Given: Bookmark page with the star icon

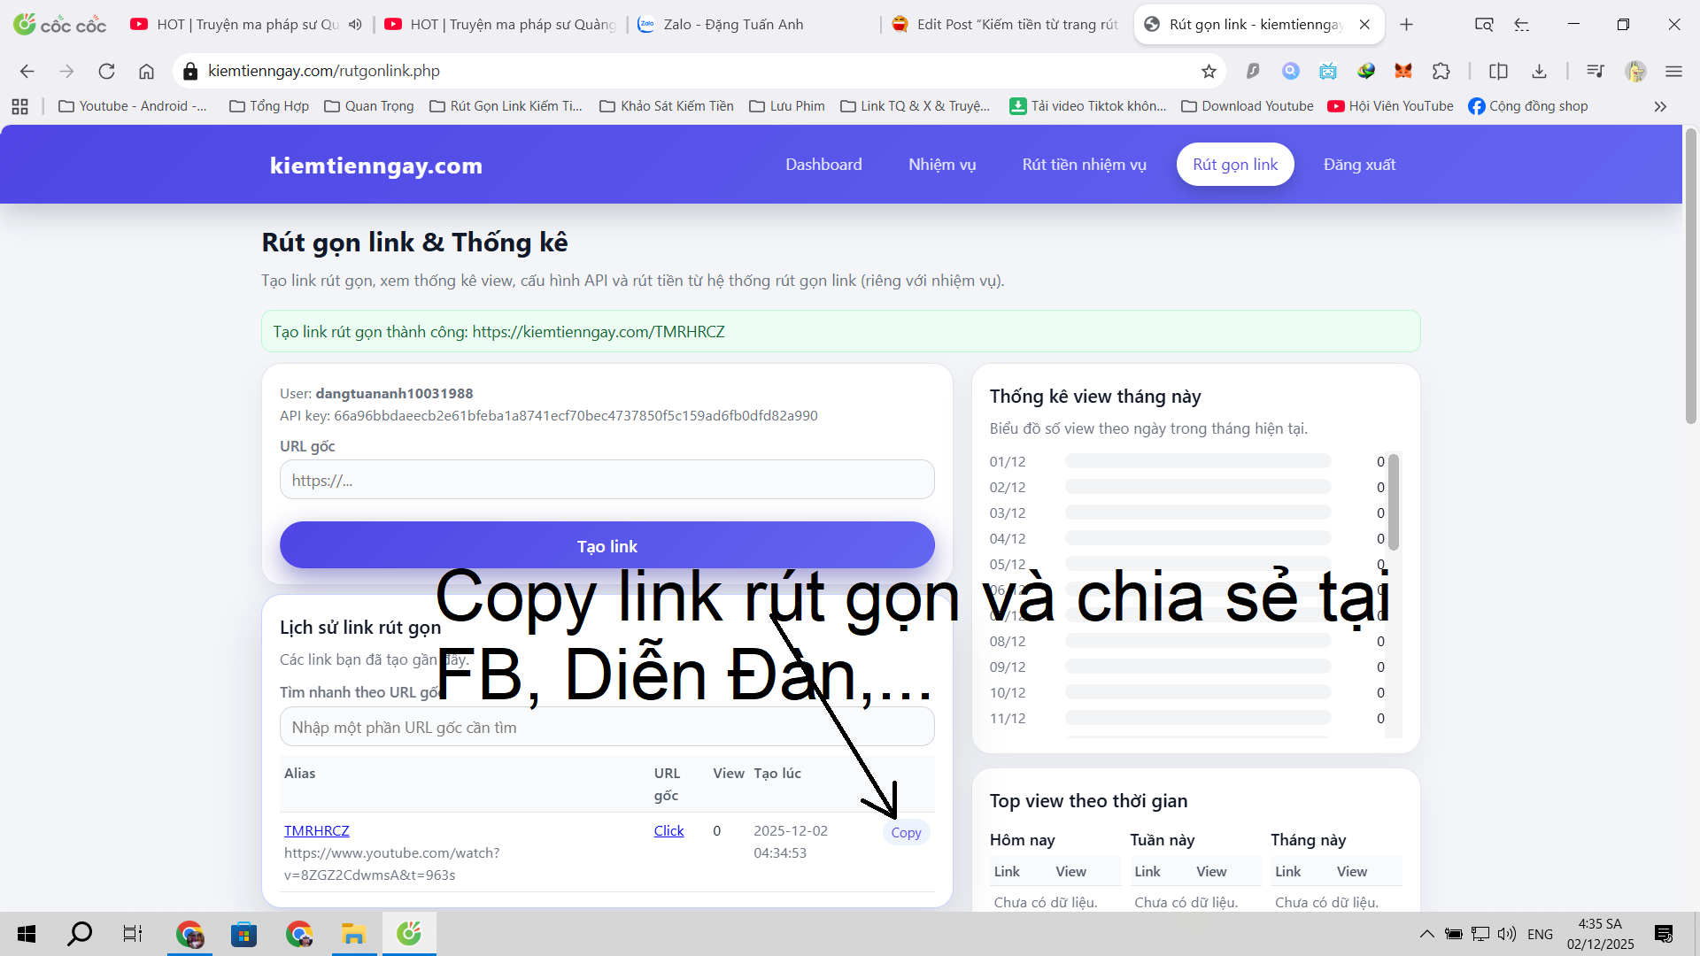Looking at the screenshot, I should (x=1209, y=71).
